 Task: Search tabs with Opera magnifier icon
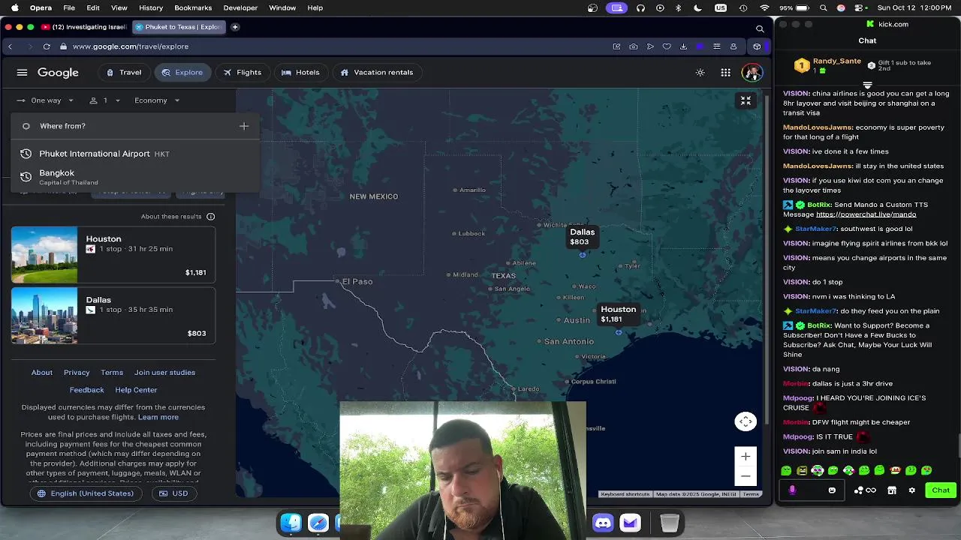pos(760,28)
